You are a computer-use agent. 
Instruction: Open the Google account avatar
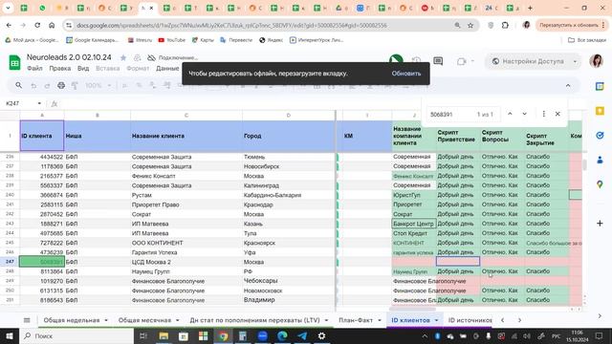(x=596, y=61)
